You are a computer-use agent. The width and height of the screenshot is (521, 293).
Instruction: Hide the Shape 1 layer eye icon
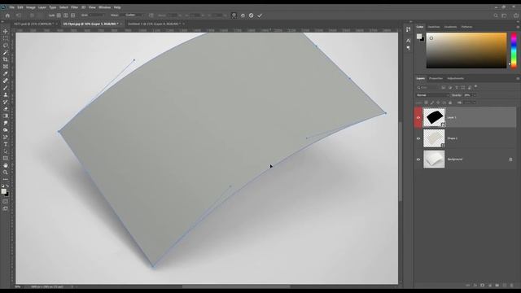coord(418,138)
